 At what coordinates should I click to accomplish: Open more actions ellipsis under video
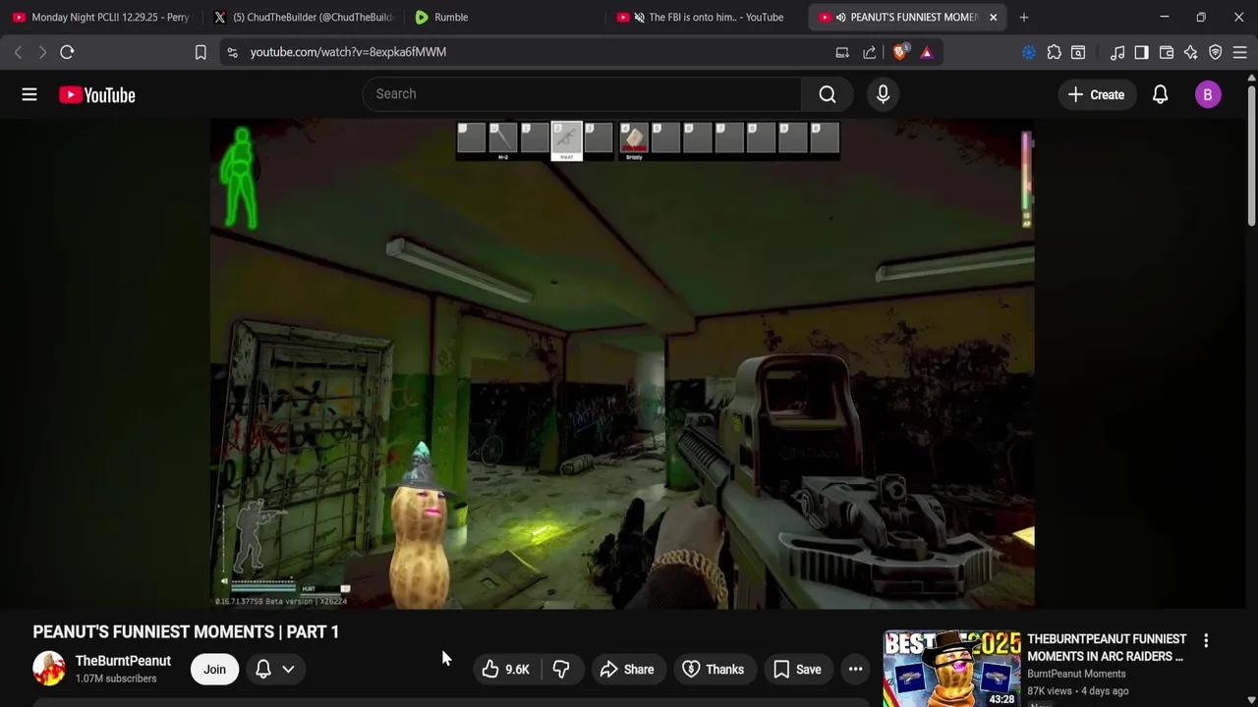856,669
